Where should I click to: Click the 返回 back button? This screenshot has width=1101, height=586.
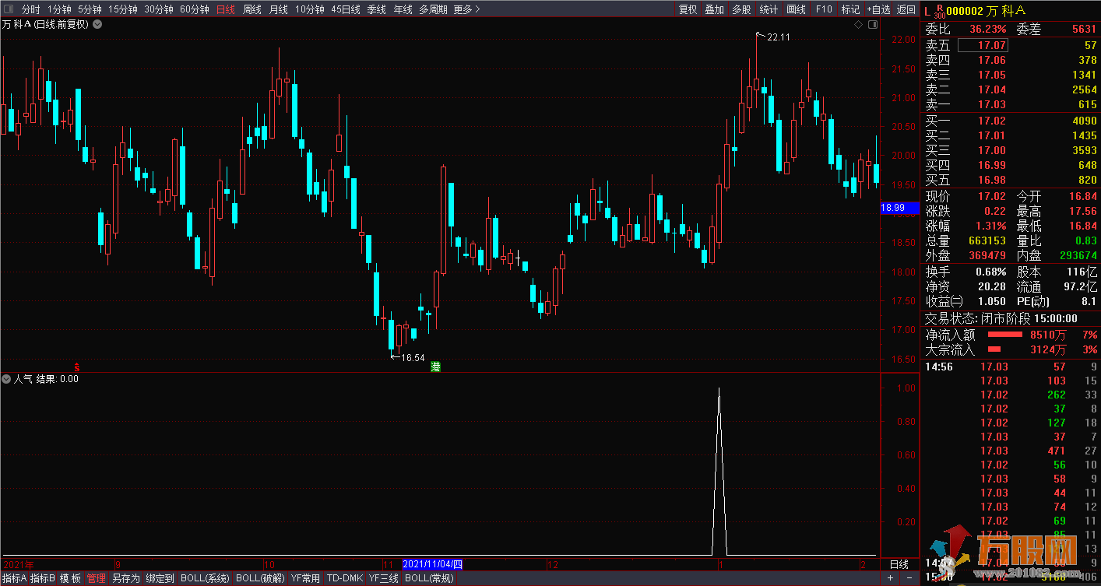906,9
